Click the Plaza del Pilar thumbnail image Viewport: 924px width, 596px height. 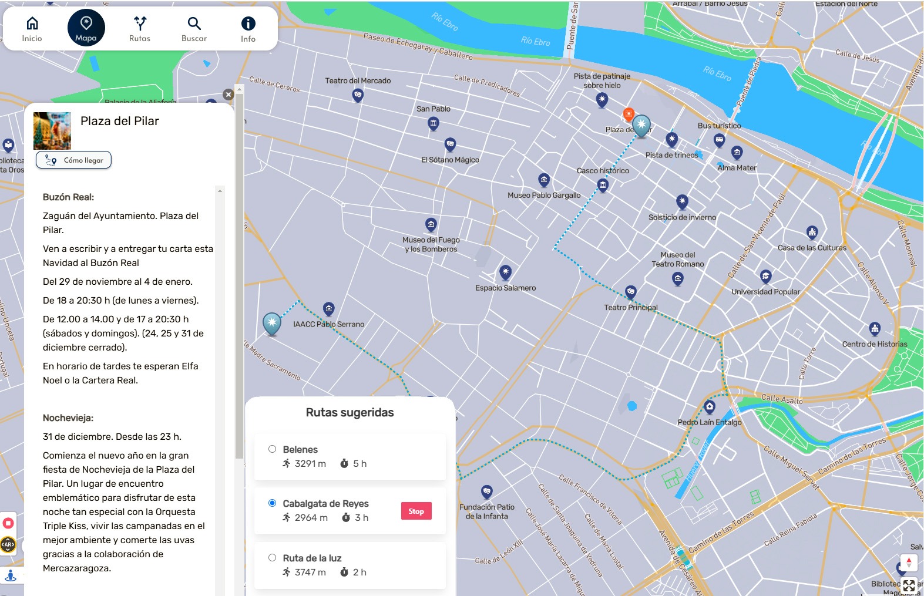(x=52, y=130)
